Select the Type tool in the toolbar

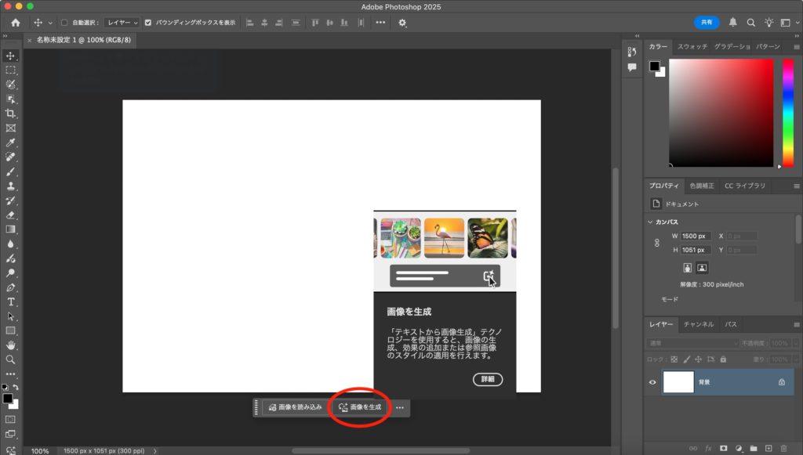click(x=11, y=302)
